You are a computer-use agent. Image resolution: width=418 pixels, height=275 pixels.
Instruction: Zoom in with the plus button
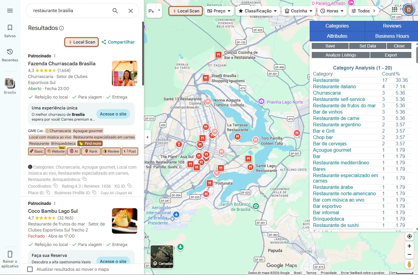409,246
